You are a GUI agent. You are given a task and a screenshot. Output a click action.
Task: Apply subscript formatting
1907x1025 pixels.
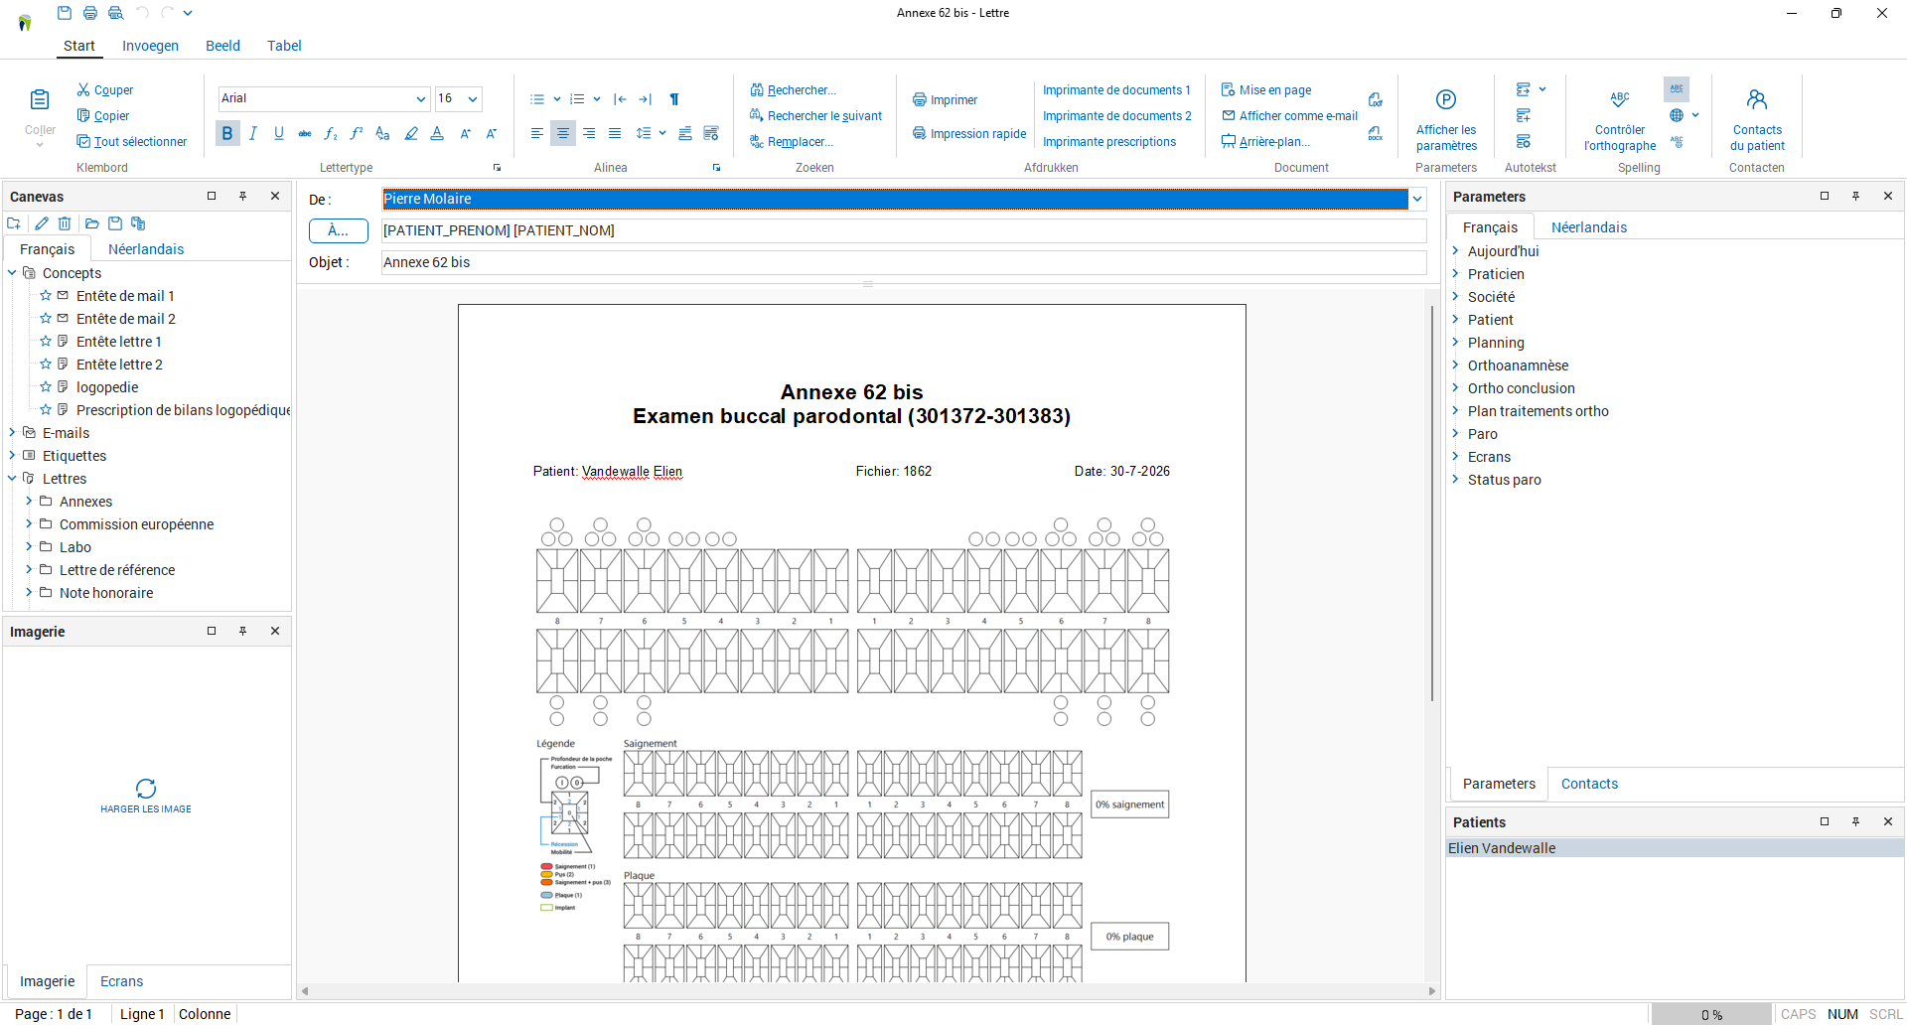[x=331, y=133]
